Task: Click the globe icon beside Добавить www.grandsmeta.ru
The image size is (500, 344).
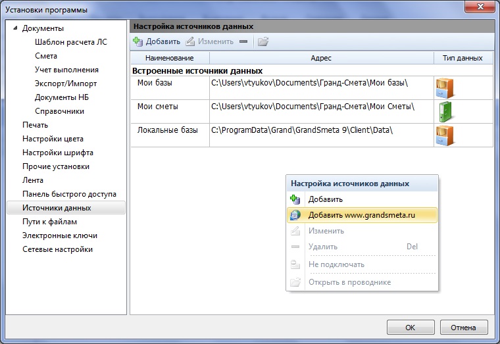Action: [295, 215]
